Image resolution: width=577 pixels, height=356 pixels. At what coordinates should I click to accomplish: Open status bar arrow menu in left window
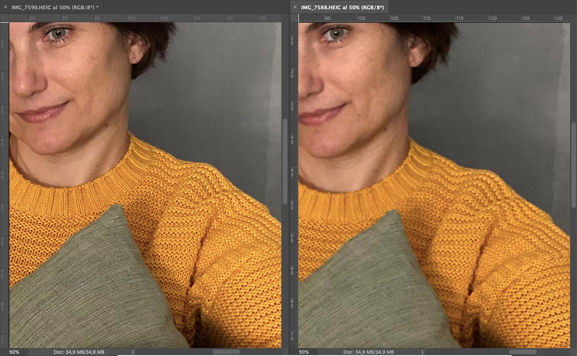133,352
